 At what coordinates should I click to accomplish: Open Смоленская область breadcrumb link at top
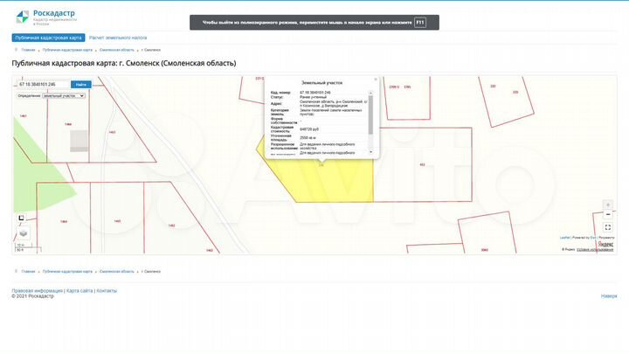click(x=117, y=50)
